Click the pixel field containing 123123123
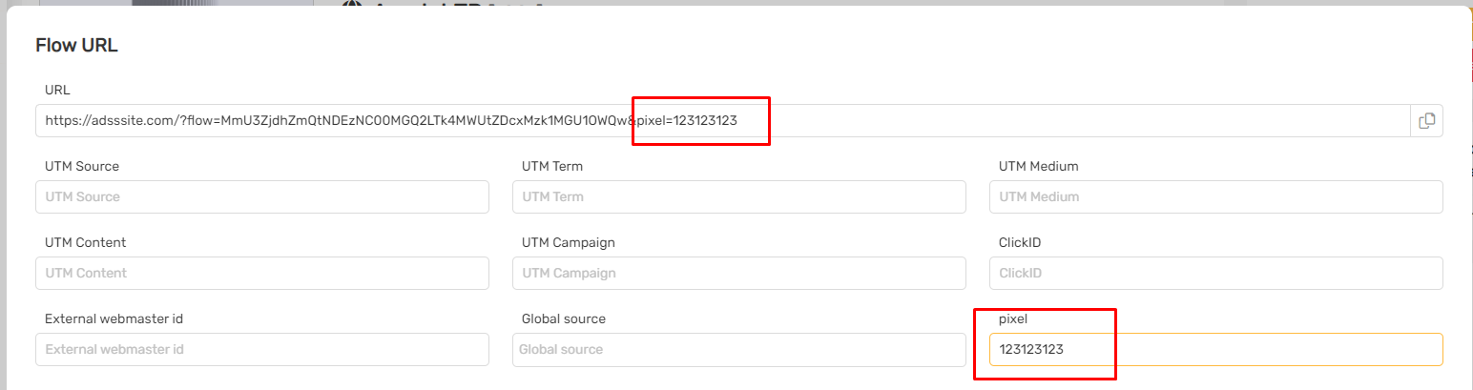Viewport: 1473px width, 390px height. pyautogui.click(x=1216, y=350)
